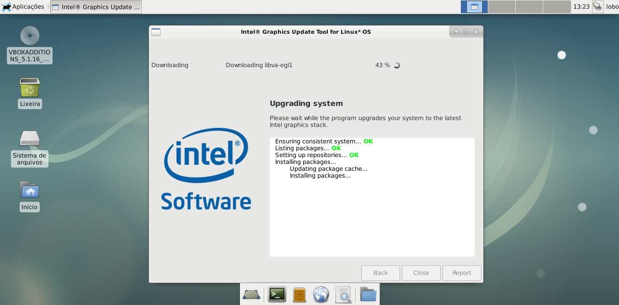Image resolution: width=619 pixels, height=305 pixels.
Task: Open window menu icon in title bar
Action: tap(156, 32)
